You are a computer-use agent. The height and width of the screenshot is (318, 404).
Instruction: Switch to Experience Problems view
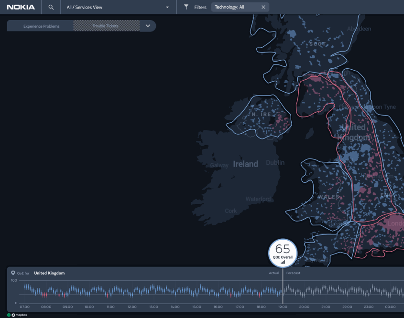point(41,26)
